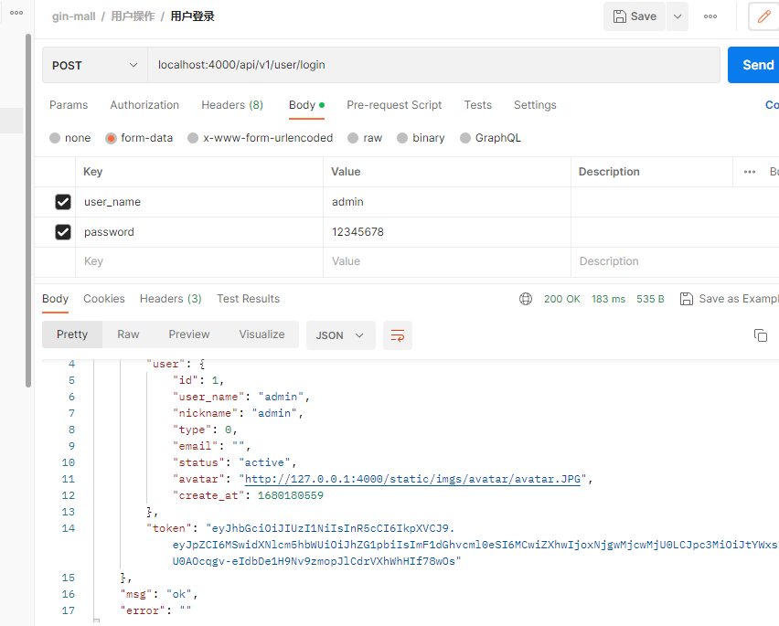Click the sidebar vertical scrollbar
The image size is (779, 626).
point(28,210)
